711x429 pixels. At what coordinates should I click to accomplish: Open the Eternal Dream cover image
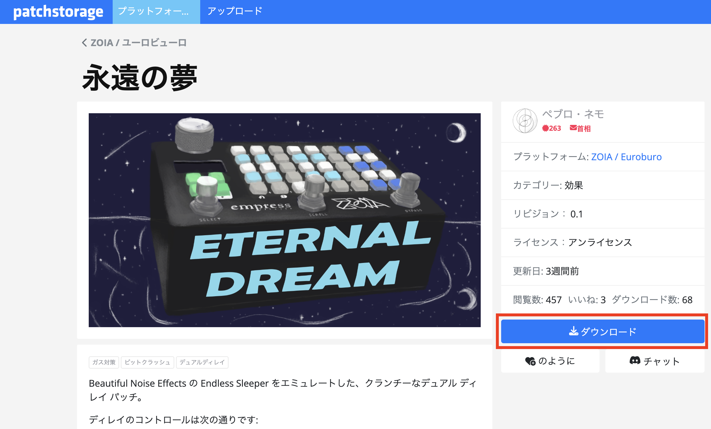point(285,220)
